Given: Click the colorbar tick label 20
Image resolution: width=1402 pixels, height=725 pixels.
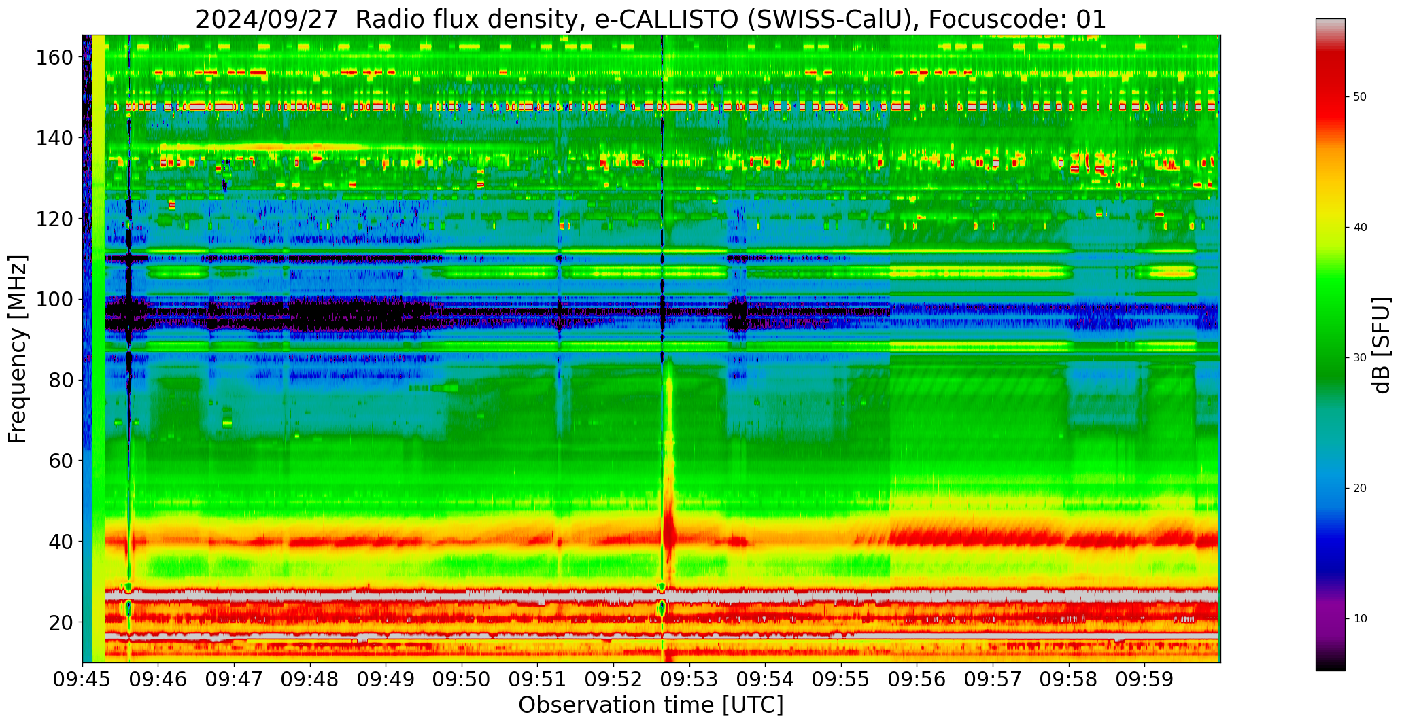Looking at the screenshot, I should pos(1361,488).
